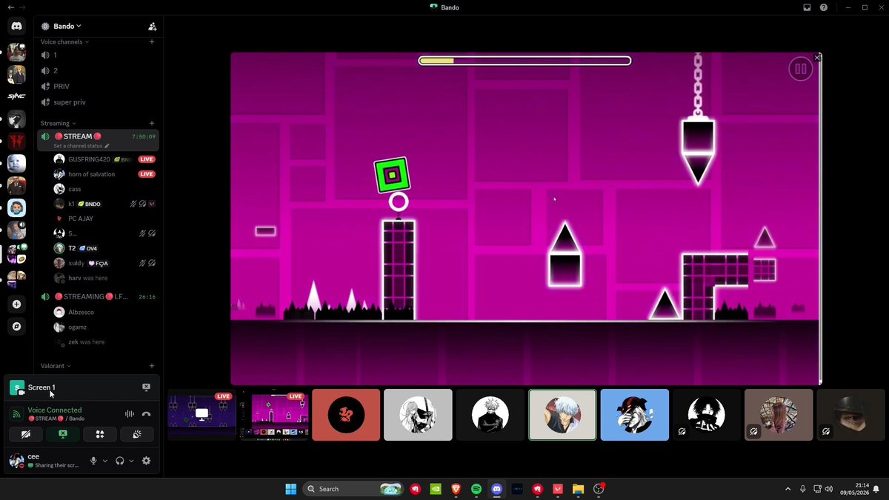Click the level progress bar in stream
889x500 pixels.
(525, 61)
